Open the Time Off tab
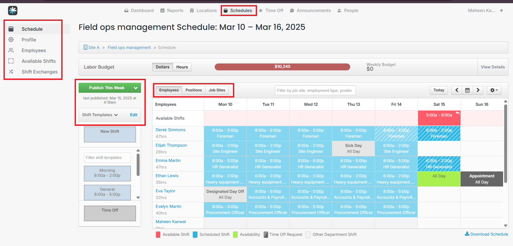 coord(271,11)
